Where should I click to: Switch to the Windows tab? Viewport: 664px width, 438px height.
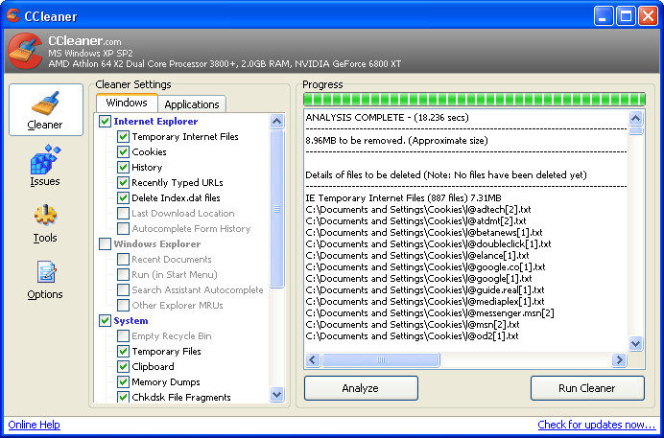[x=127, y=103]
